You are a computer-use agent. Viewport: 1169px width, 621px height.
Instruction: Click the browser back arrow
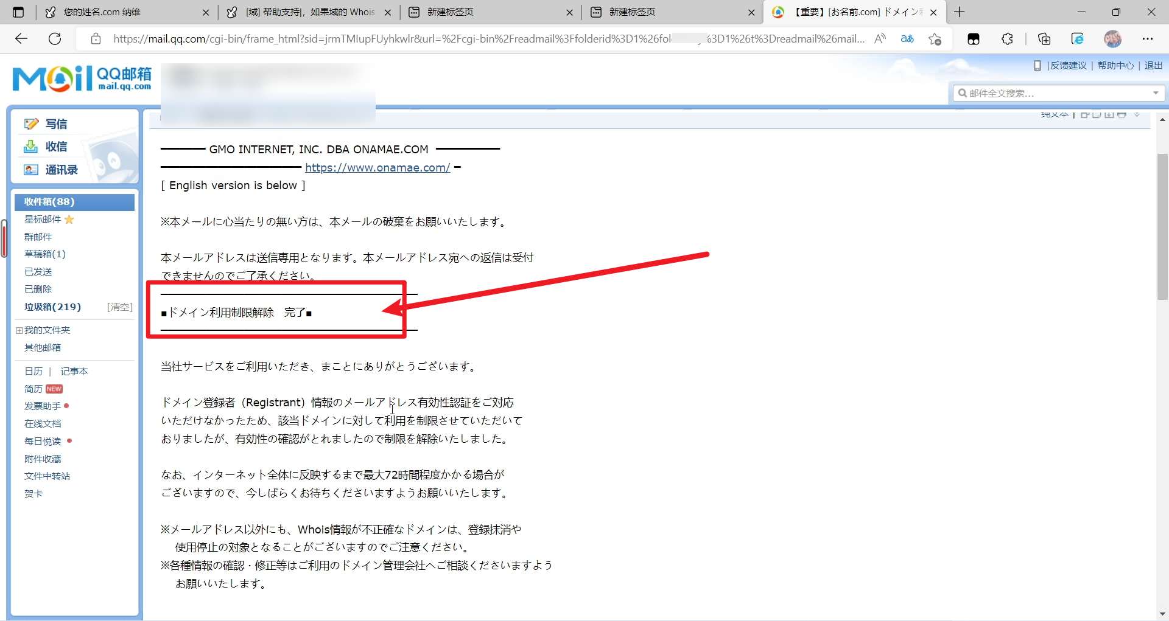point(21,39)
